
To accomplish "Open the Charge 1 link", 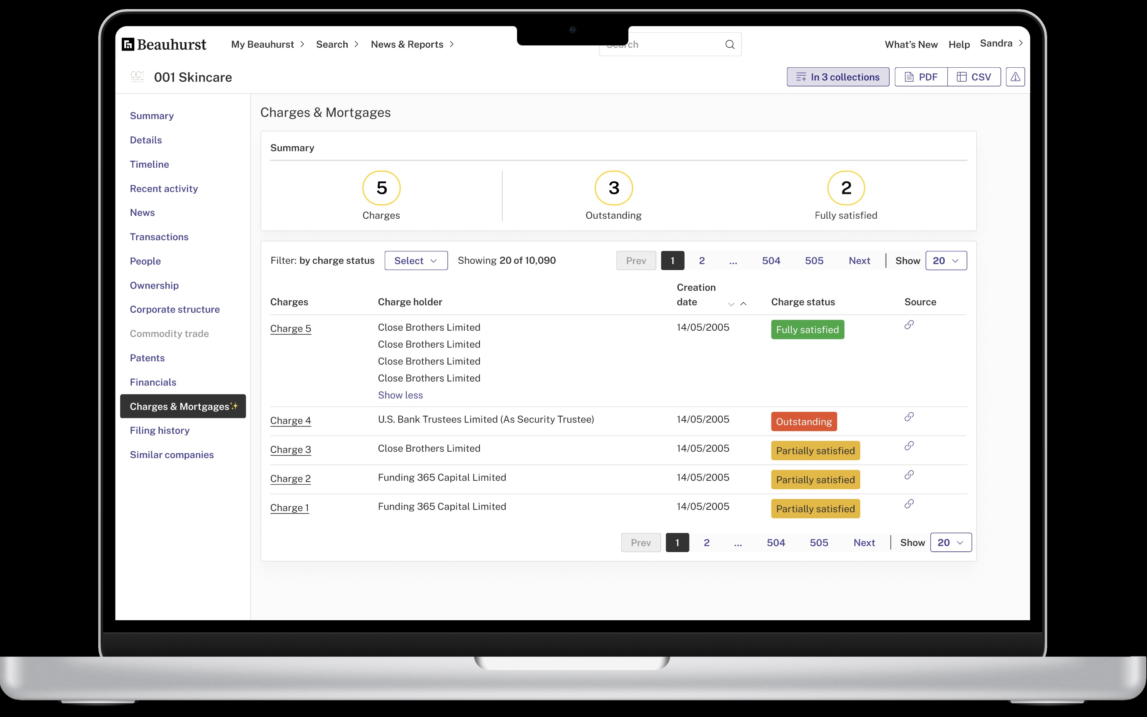I will [x=290, y=507].
